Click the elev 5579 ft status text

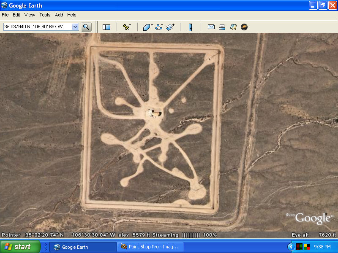click(134, 235)
